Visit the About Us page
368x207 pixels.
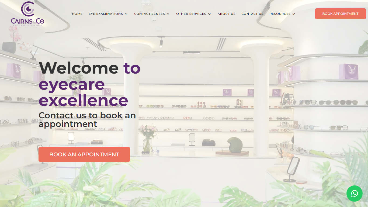[x=227, y=14]
